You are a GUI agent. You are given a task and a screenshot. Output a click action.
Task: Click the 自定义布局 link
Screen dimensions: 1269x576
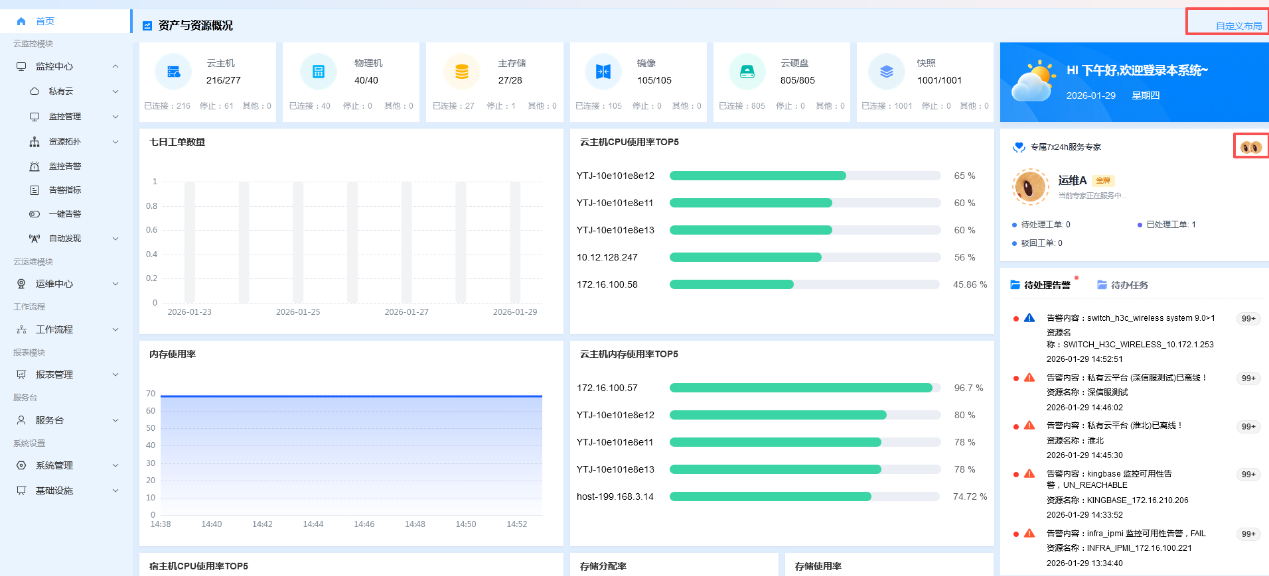(x=1238, y=26)
